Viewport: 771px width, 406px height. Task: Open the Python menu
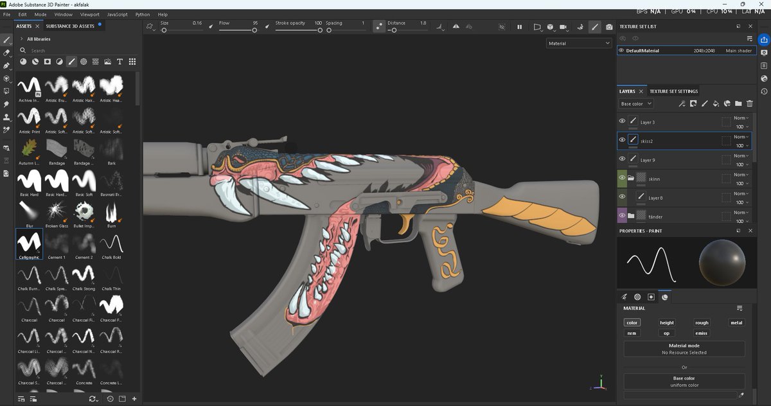coord(143,14)
